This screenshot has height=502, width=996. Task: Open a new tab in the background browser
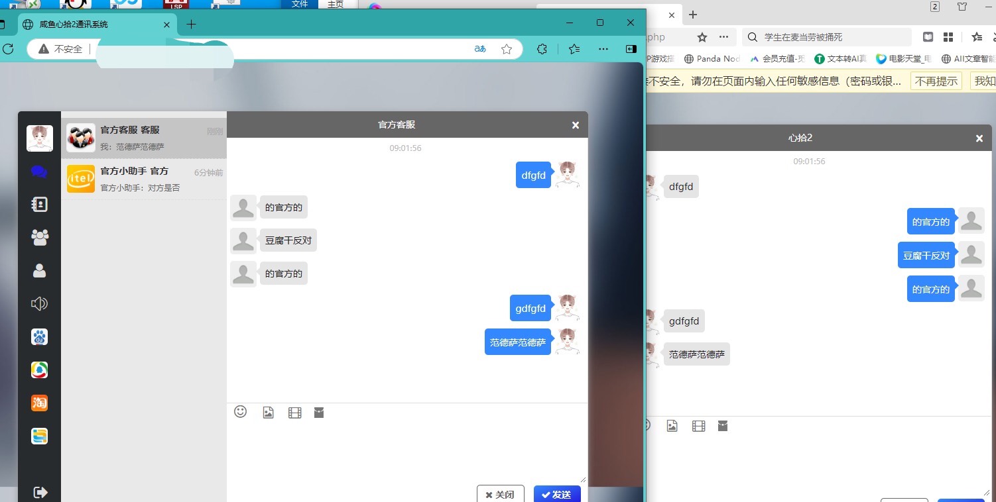coord(693,15)
